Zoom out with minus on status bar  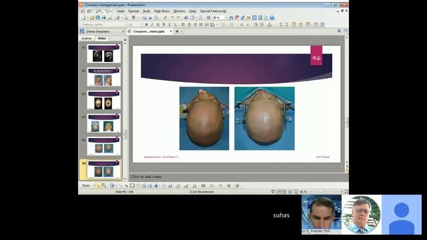pyautogui.click(x=310, y=191)
